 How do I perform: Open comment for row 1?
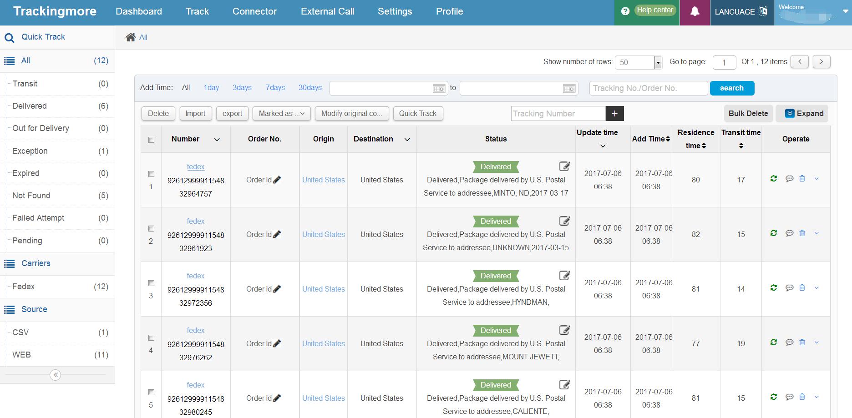[x=790, y=179]
